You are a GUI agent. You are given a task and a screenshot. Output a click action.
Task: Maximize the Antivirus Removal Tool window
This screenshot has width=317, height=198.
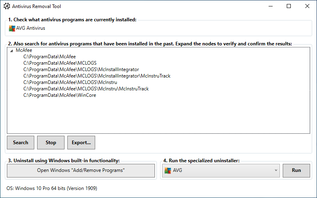tap(289, 6)
